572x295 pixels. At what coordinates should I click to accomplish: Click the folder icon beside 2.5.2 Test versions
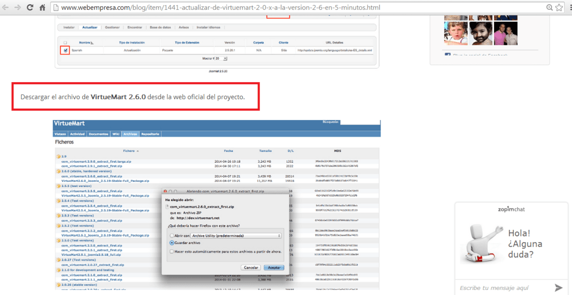(58, 225)
